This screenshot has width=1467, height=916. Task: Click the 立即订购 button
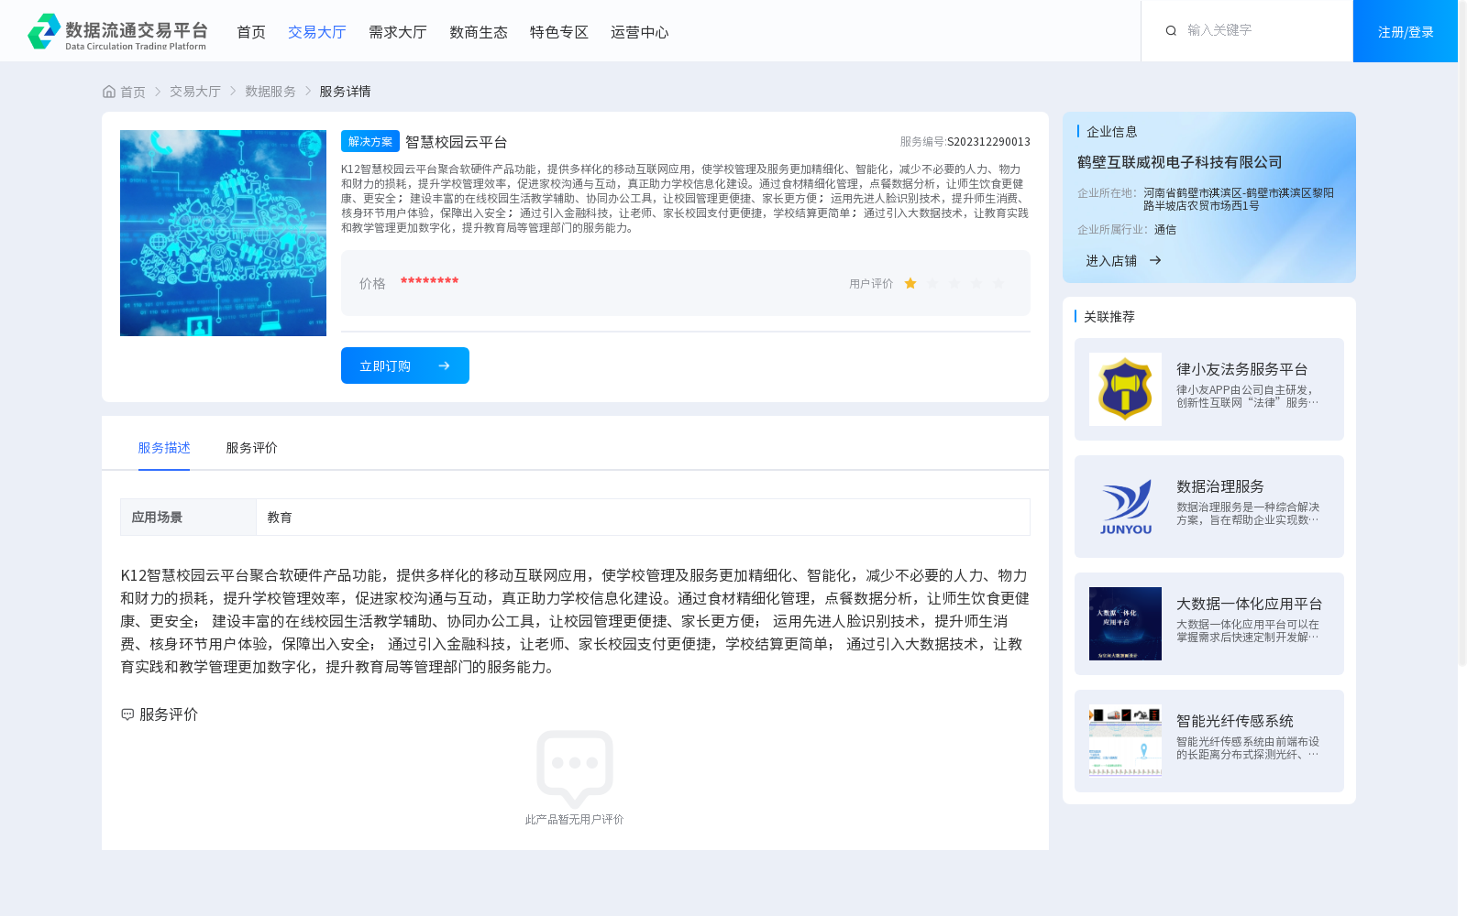pyautogui.click(x=405, y=365)
